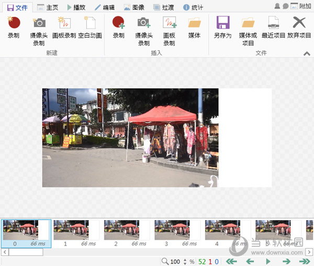314x266 pixels.
Task: Switch to the 主页 tab
Action: (48, 7)
